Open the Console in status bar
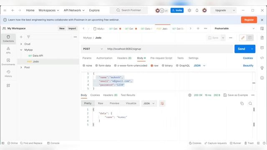This screenshot has width=267, height=150. click(x=53, y=143)
